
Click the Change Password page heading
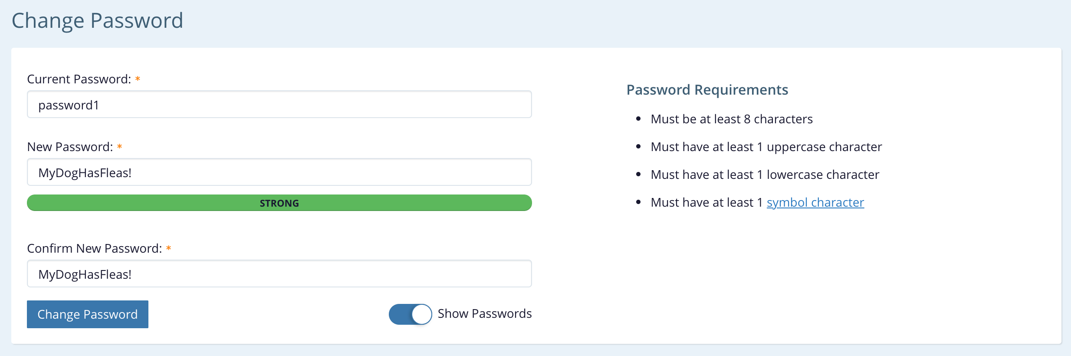pos(97,20)
